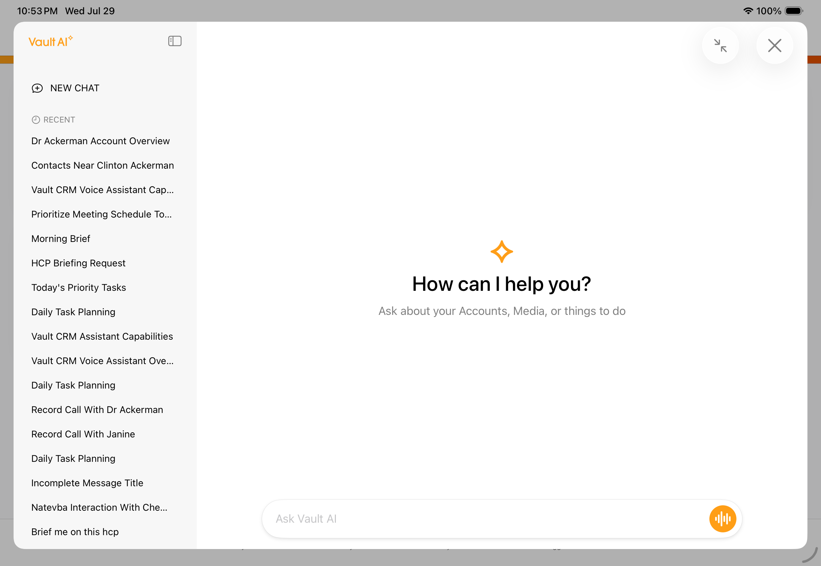The image size is (821, 566).
Task: Click the RECENT section header
Action: pos(54,120)
